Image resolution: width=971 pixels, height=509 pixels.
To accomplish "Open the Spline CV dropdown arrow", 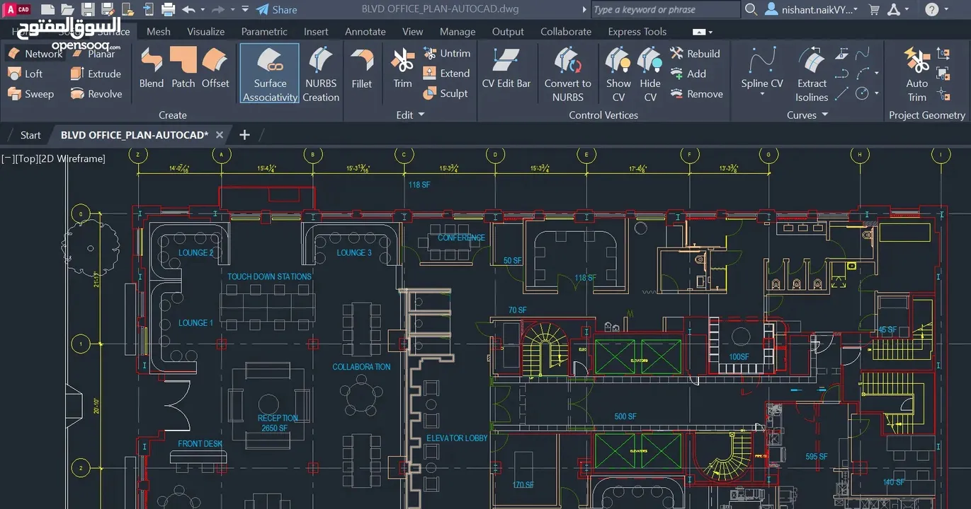I will click(762, 95).
